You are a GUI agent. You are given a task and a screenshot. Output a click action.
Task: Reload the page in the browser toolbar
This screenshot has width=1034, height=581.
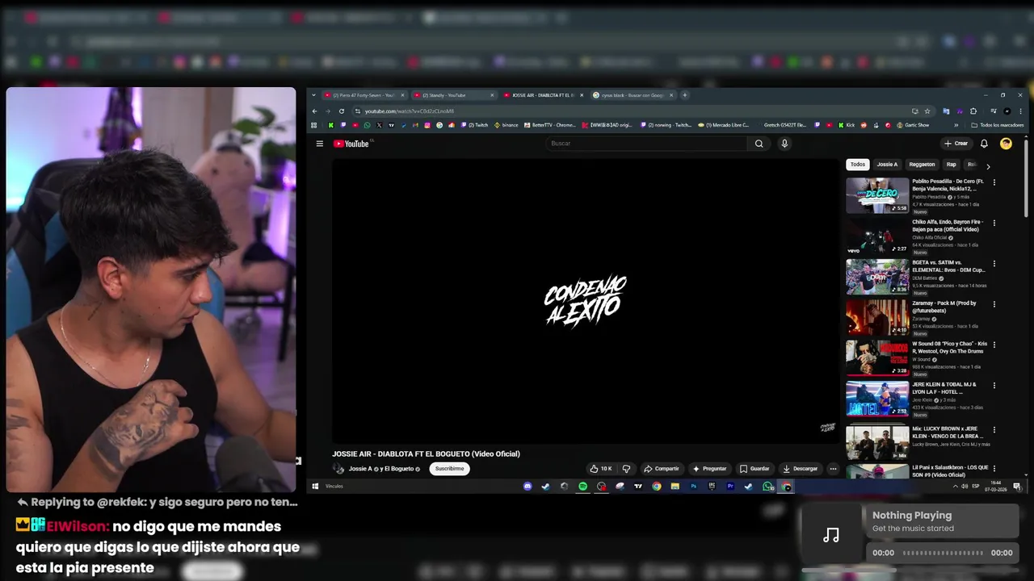pyautogui.click(x=342, y=111)
